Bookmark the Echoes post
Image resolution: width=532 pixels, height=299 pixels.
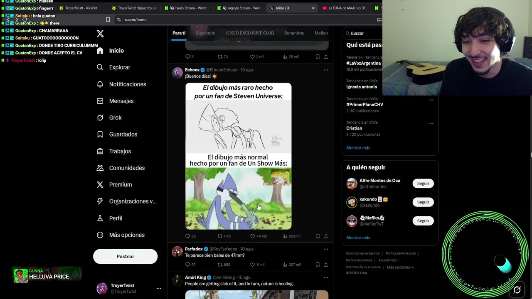point(318,236)
